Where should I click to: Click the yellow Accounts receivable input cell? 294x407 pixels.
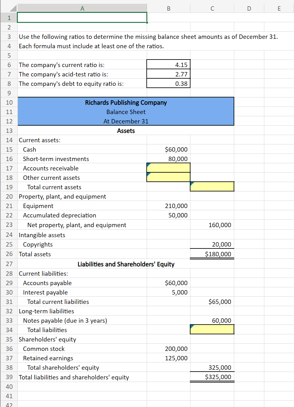(168, 168)
